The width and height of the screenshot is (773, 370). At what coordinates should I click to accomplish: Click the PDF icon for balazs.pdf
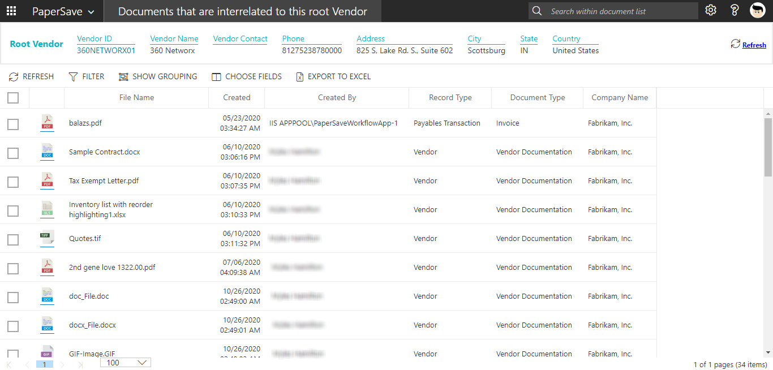[x=47, y=123]
